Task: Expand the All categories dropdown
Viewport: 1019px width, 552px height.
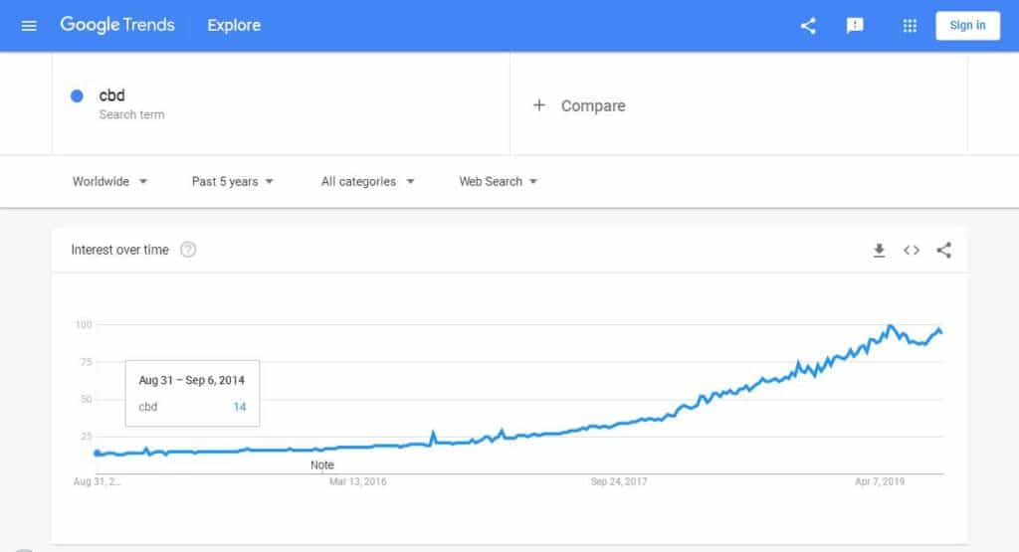Action: tap(367, 181)
